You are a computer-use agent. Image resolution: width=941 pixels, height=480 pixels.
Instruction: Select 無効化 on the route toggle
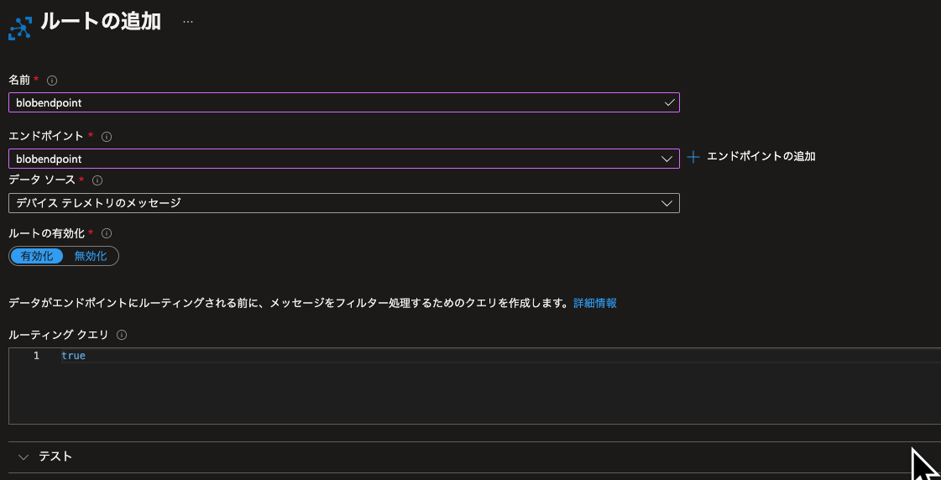tap(91, 256)
